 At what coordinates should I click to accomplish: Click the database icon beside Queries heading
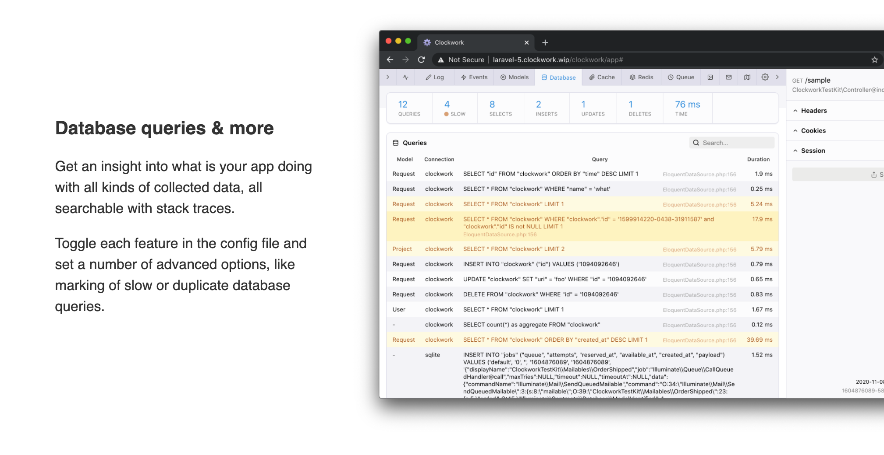pos(395,143)
